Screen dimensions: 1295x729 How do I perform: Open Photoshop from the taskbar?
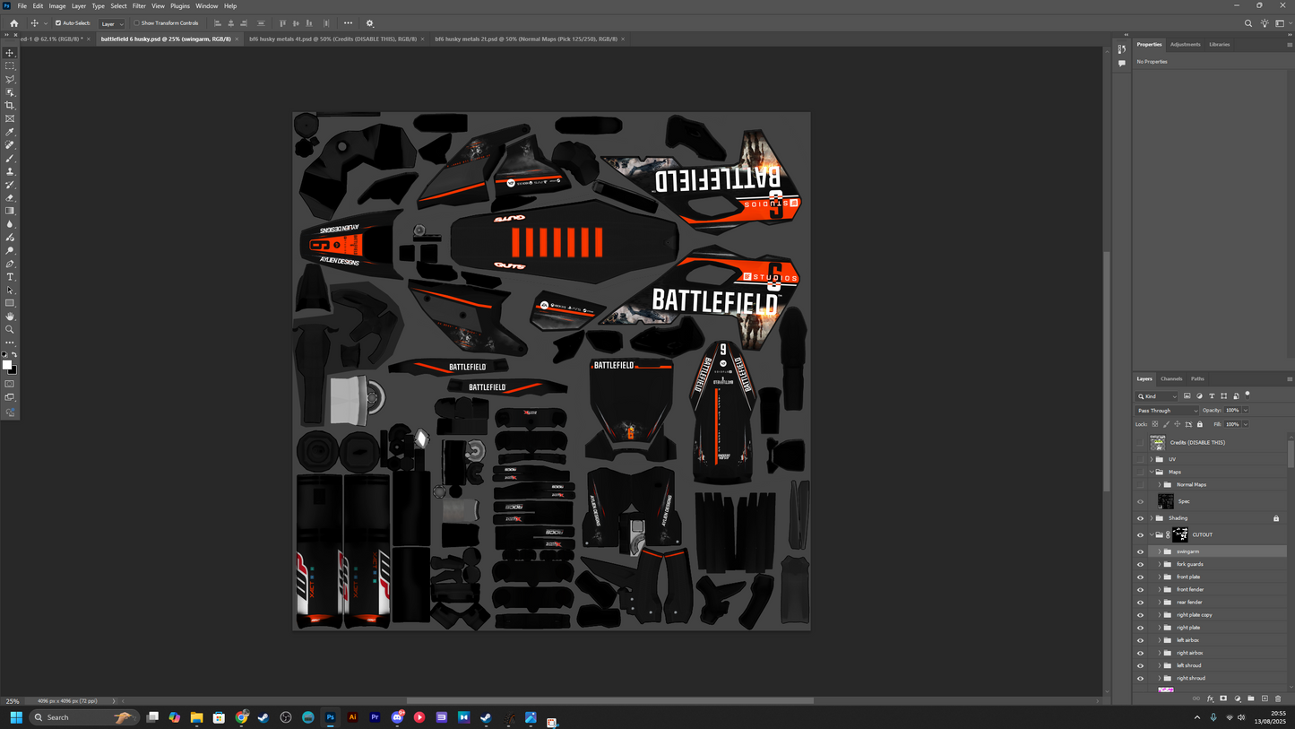[330, 717]
